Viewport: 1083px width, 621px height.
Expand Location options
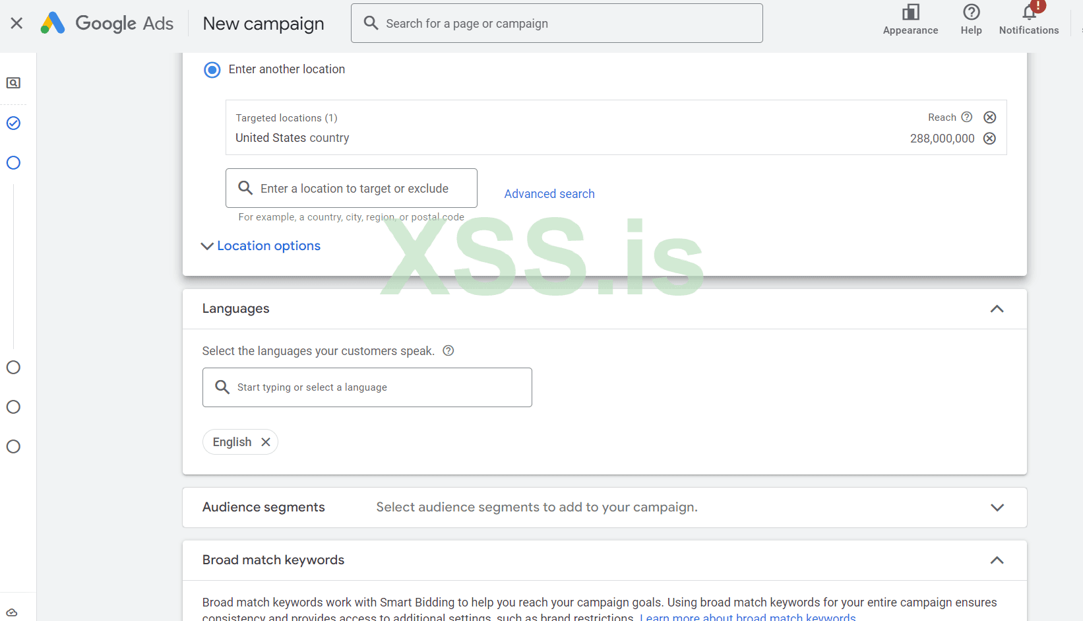[261, 246]
